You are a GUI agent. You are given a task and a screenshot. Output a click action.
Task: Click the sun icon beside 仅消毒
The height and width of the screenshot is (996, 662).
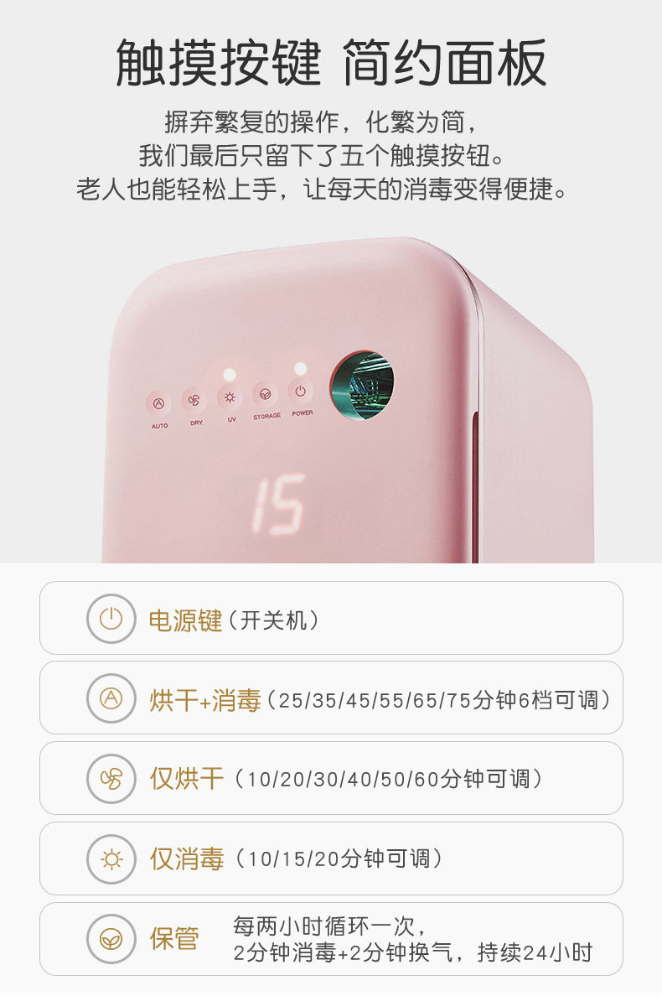tap(111, 859)
